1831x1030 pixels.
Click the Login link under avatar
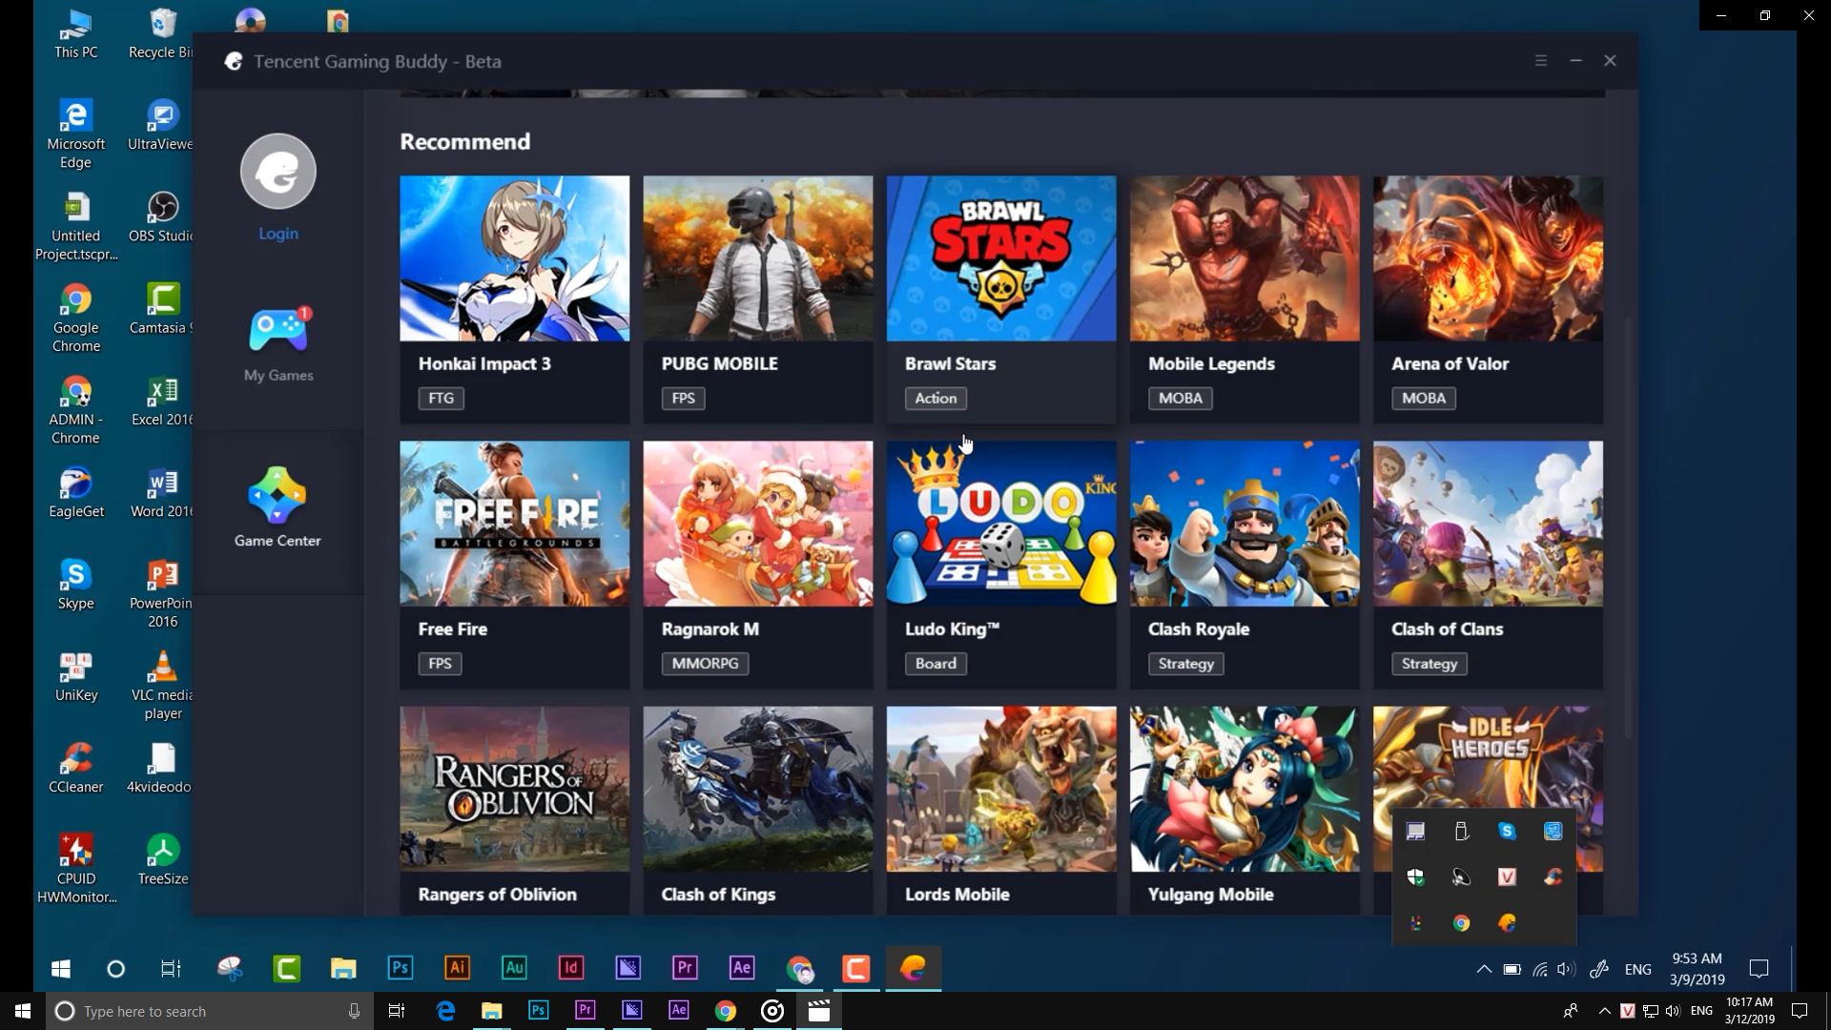(278, 234)
